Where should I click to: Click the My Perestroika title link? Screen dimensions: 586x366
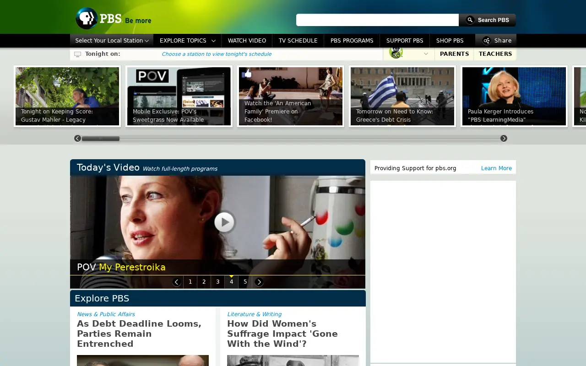132,267
